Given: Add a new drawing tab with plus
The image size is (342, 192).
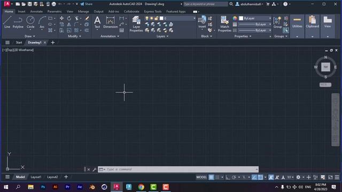Looking at the screenshot, I should click(53, 43).
